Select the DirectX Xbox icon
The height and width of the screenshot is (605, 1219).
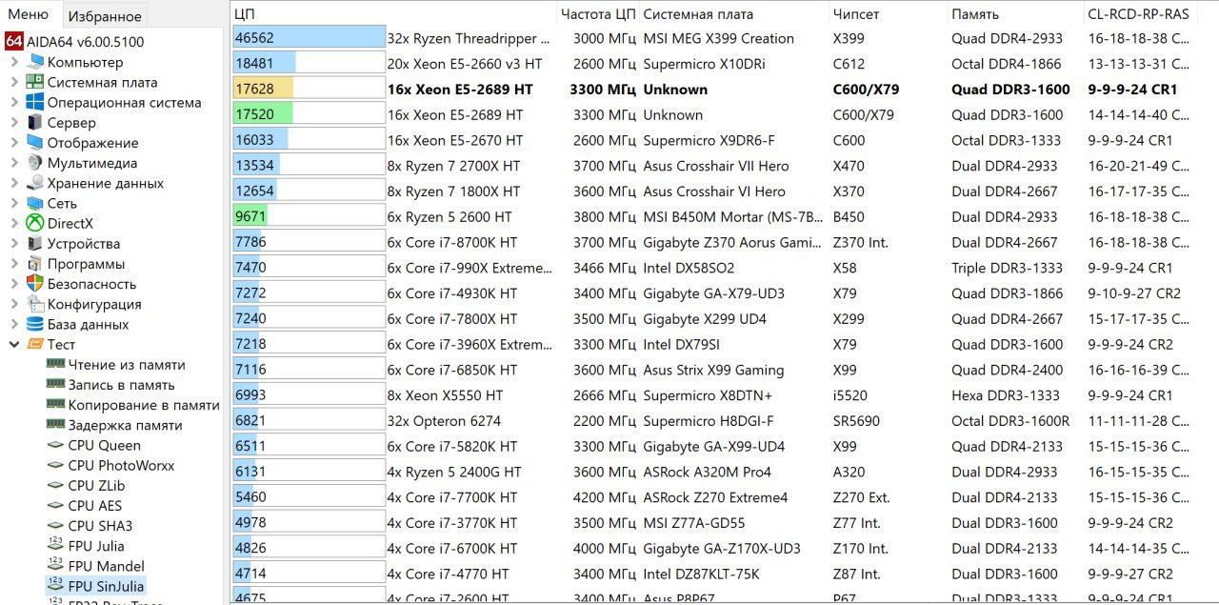pyautogui.click(x=35, y=223)
